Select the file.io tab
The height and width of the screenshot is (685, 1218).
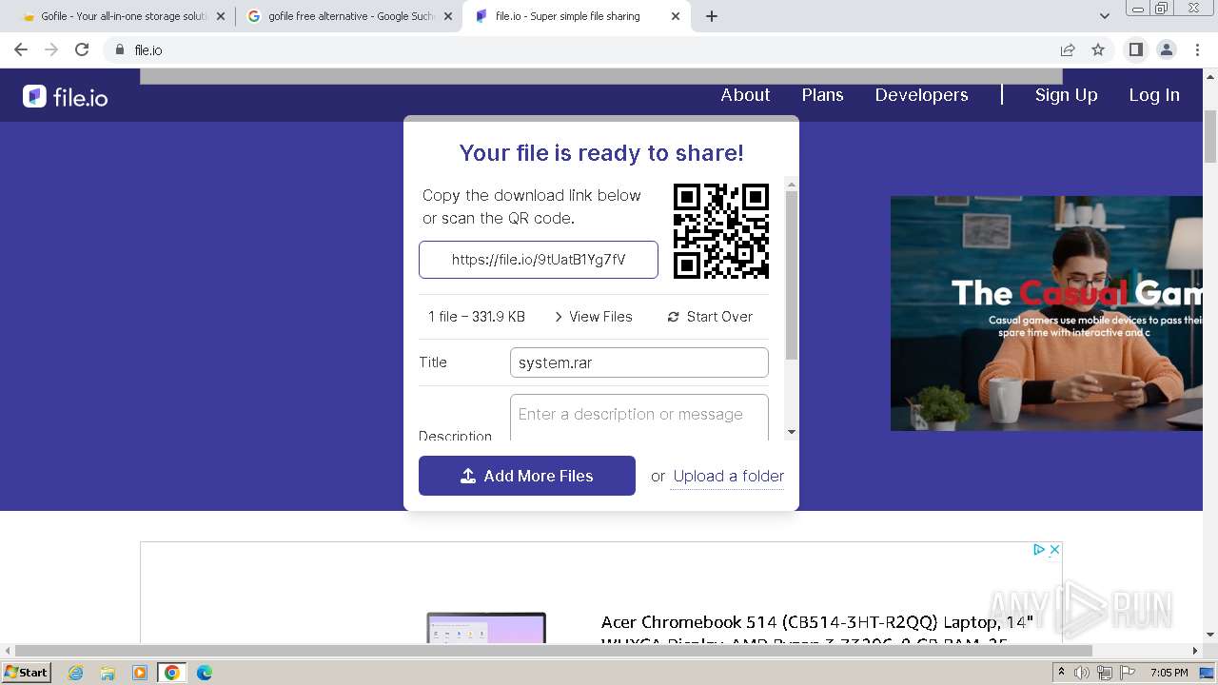tap(576, 16)
